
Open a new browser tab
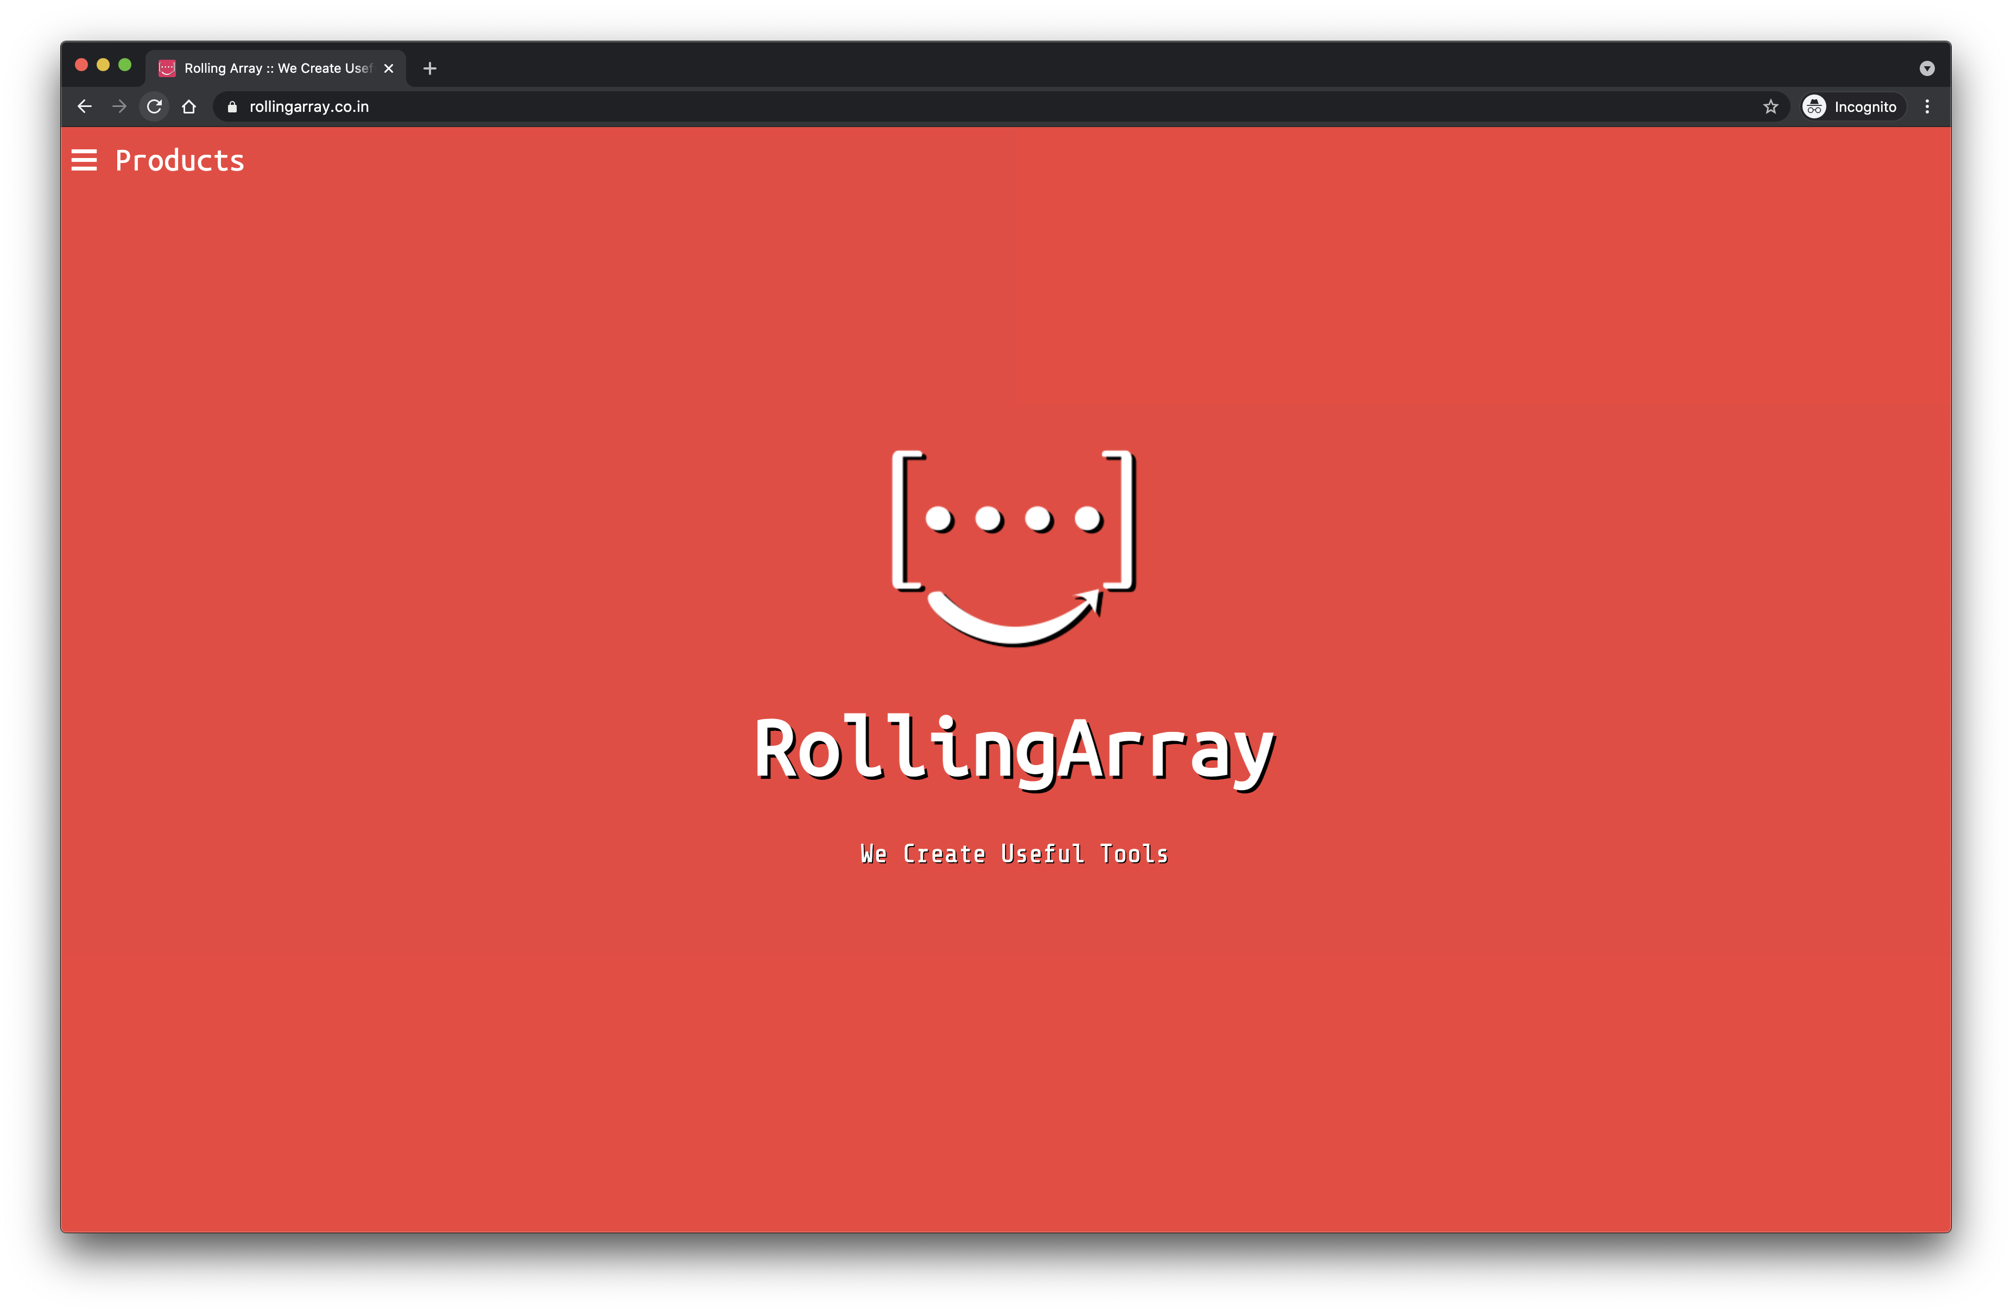tap(431, 68)
